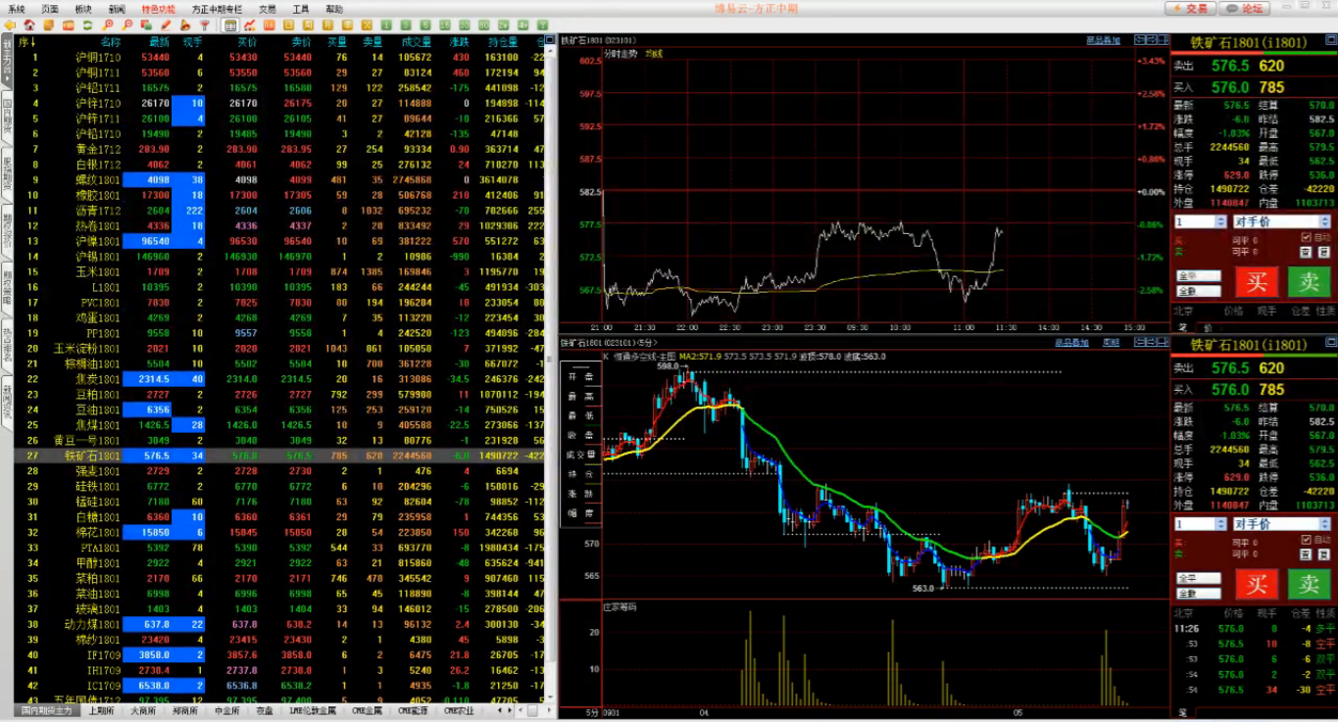Select the red pencil drawing tool

166,24
